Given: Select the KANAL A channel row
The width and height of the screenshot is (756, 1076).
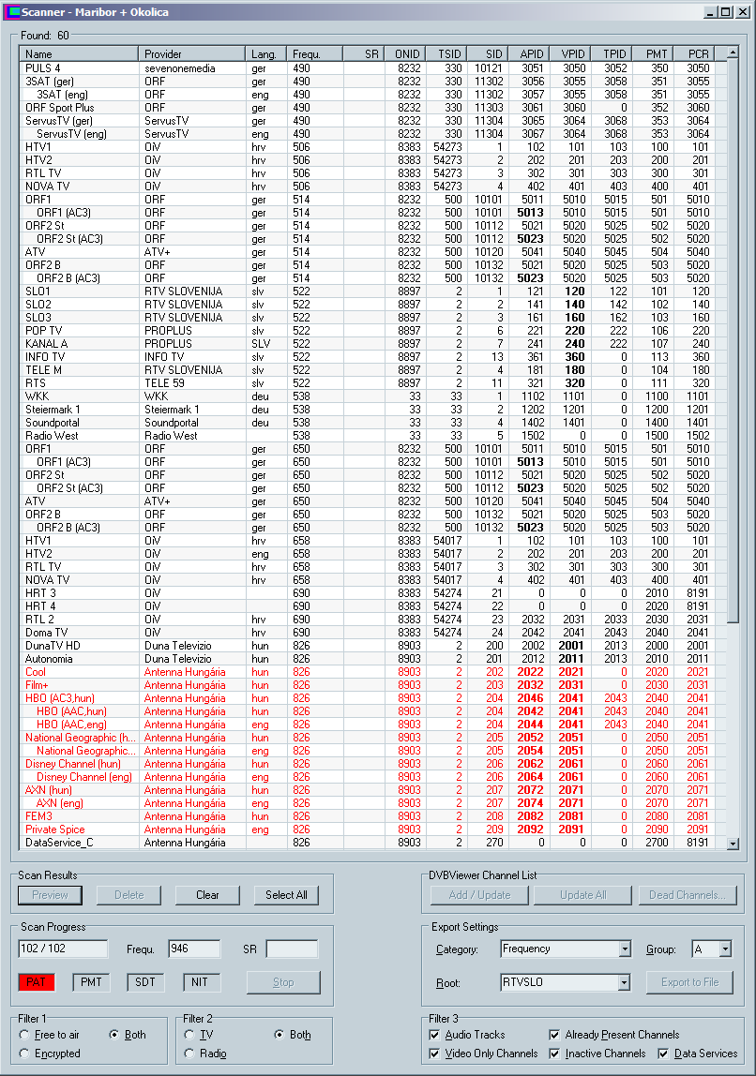Looking at the screenshot, I should (x=372, y=343).
